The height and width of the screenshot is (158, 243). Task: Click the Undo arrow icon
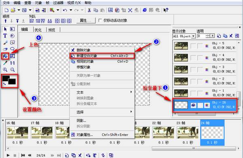[x=65, y=10]
